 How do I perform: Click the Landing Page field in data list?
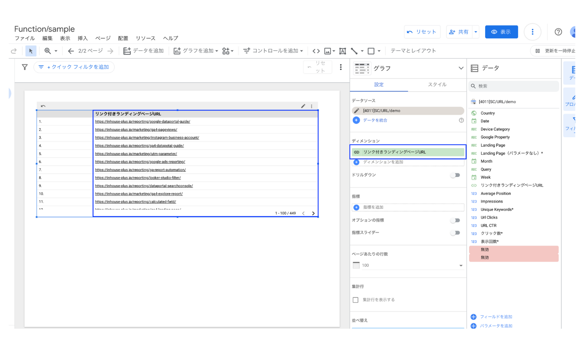(493, 145)
